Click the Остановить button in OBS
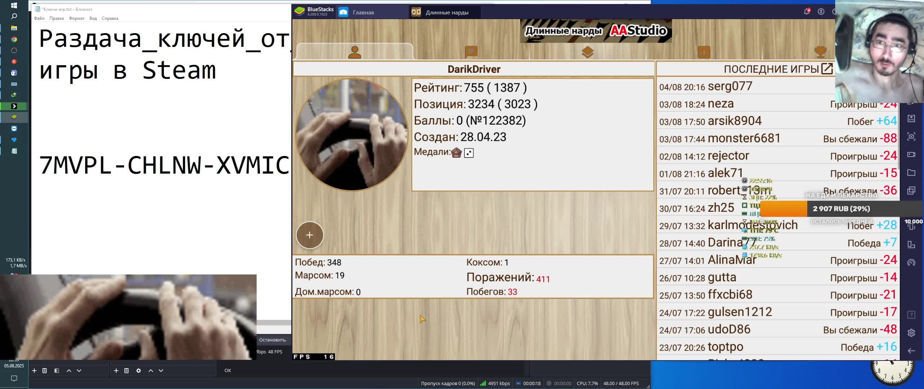This screenshot has width=924, height=389. 272,340
